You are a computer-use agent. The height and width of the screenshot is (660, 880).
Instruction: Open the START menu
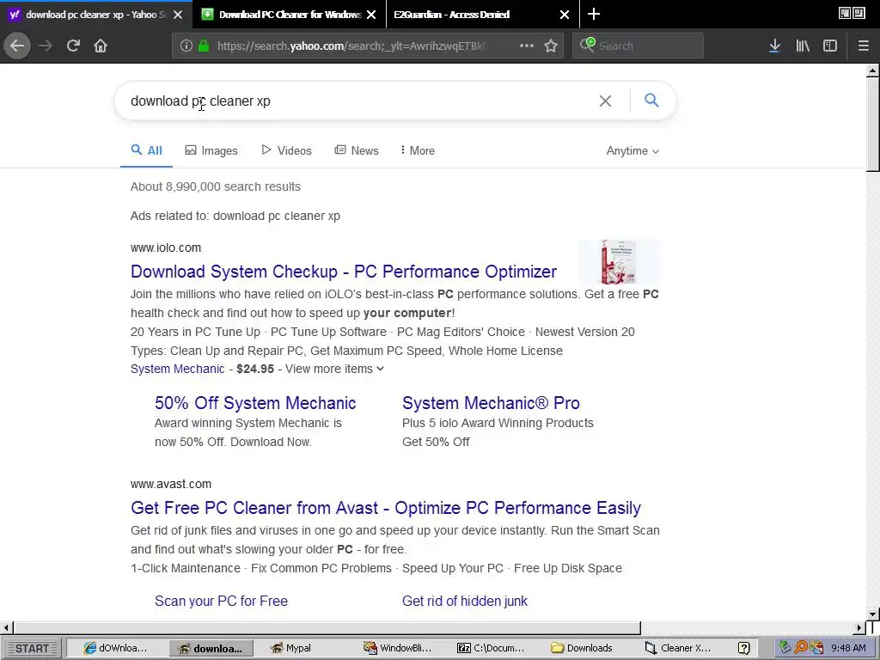[31, 648]
